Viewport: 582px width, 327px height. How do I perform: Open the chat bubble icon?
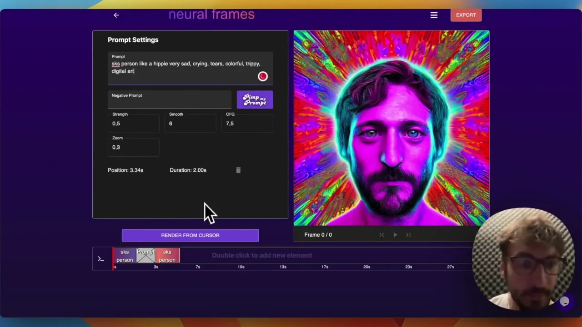point(564,302)
